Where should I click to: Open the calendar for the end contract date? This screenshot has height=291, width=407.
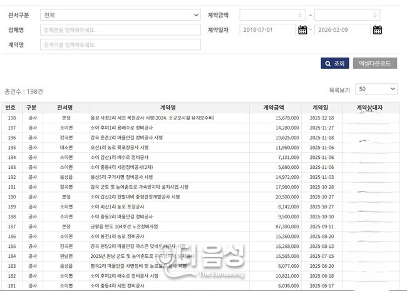point(378,29)
